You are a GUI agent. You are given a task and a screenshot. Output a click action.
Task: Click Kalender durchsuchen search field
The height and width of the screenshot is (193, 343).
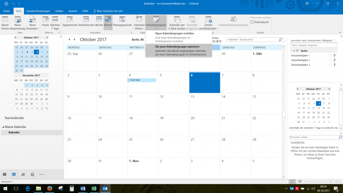253,40
